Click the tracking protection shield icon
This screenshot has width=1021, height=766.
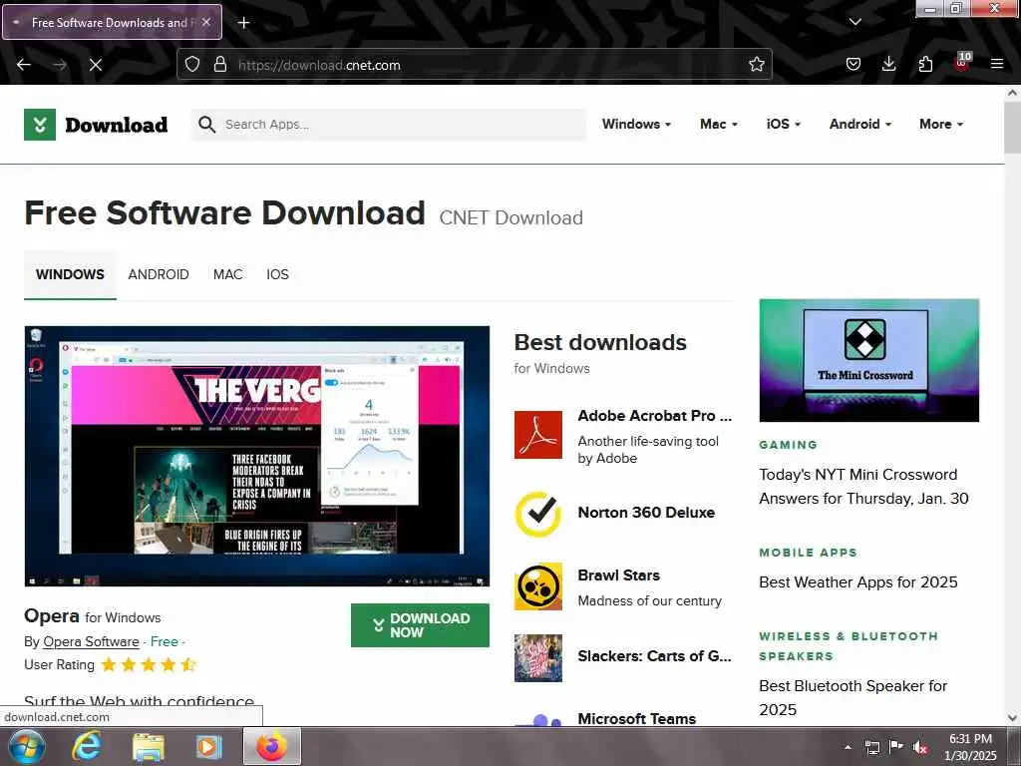(192, 65)
